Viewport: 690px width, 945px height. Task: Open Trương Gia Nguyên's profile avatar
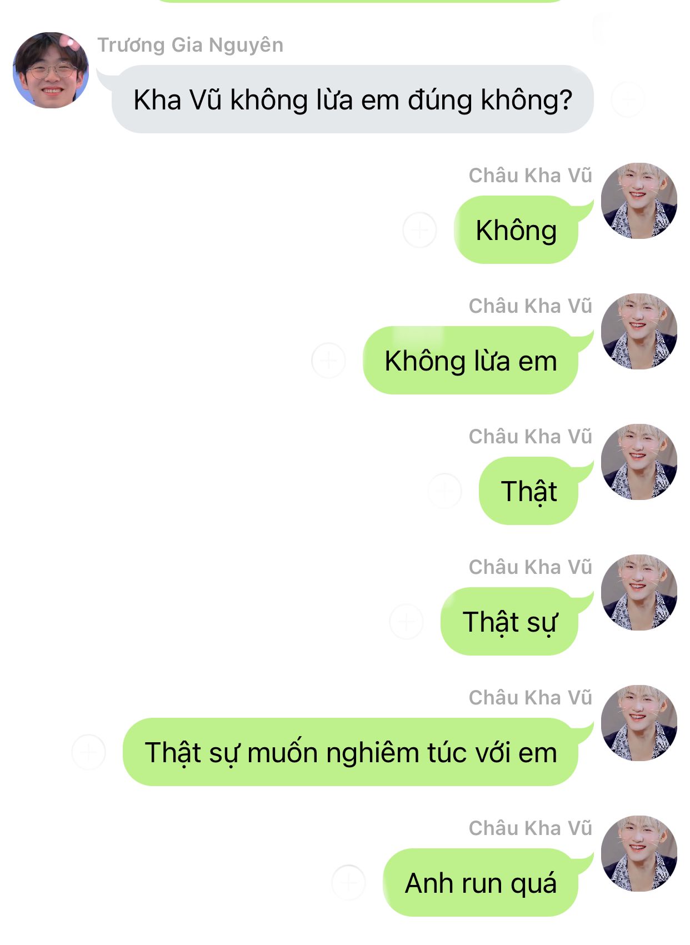(51, 70)
